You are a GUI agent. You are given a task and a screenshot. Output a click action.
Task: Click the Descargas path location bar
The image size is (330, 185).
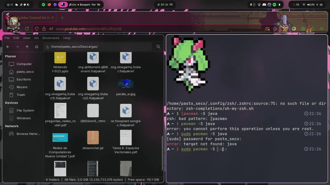pos(98,47)
